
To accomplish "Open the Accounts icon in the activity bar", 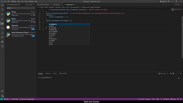I will point(2,91).
